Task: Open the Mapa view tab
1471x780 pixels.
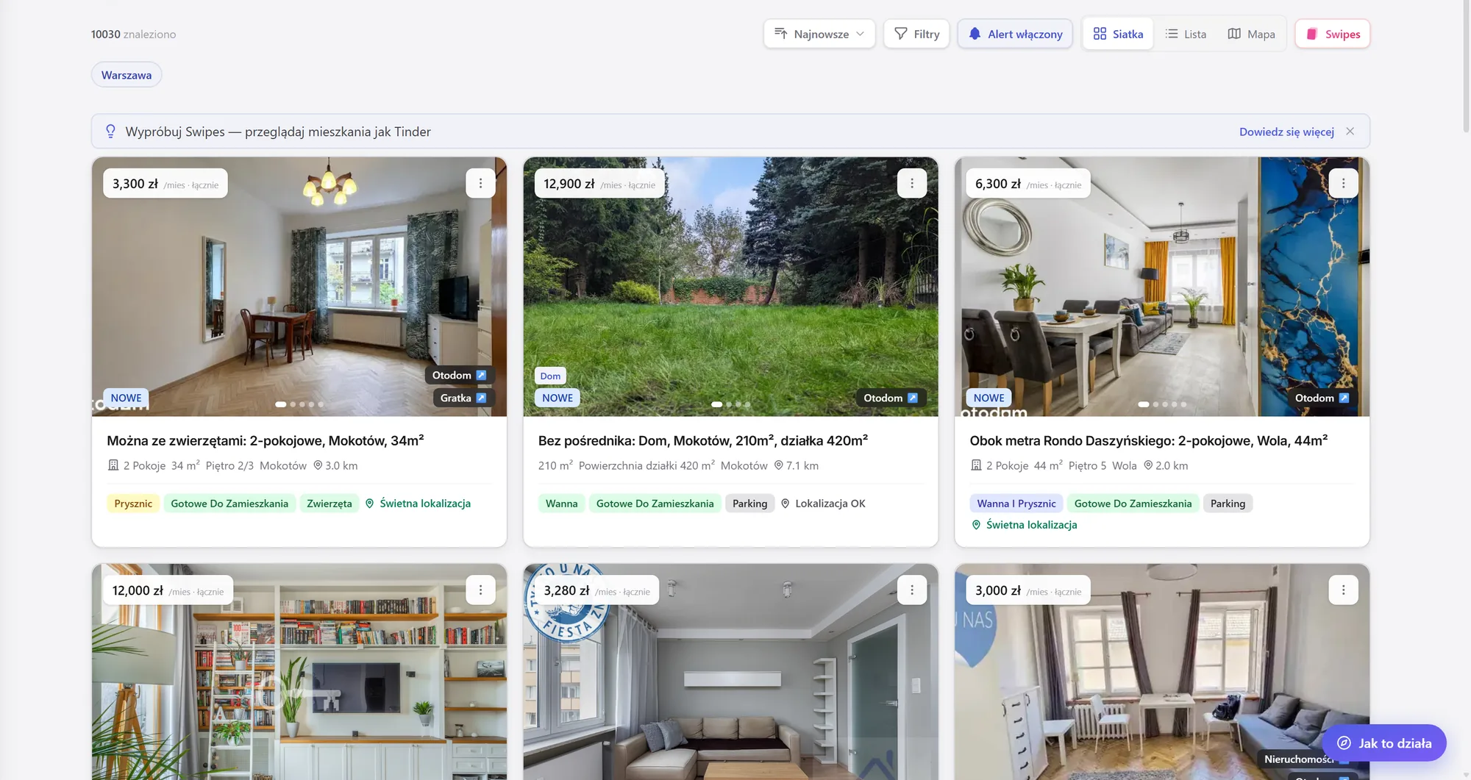Action: click(1251, 34)
